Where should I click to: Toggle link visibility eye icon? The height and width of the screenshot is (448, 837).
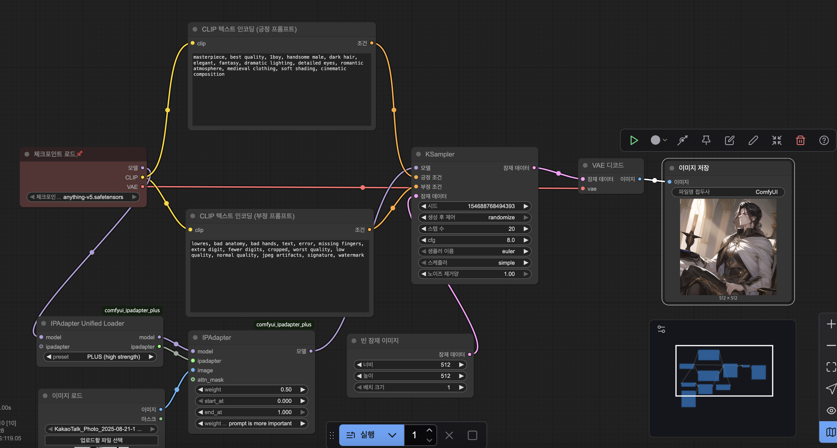tap(831, 410)
